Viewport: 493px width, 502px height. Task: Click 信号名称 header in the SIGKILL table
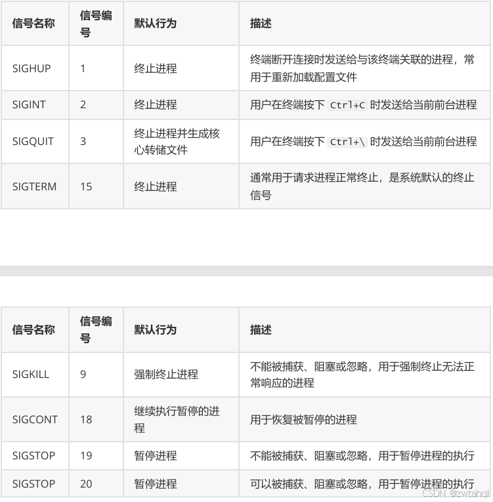coord(33,329)
